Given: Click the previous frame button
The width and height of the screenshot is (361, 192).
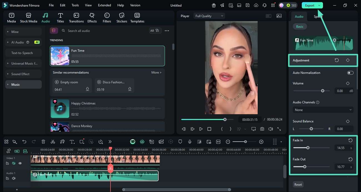Looking at the screenshot, I should click(184, 129).
